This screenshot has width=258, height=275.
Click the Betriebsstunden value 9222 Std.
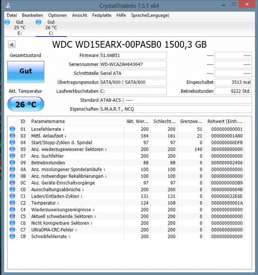(233, 91)
